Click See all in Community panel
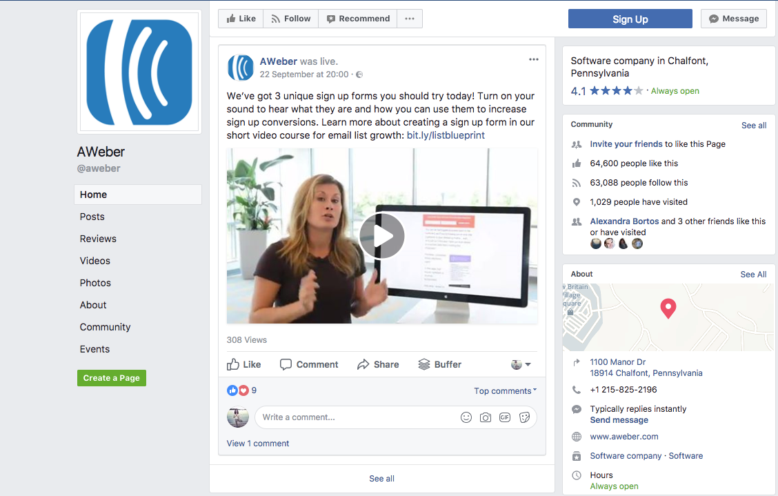This screenshot has width=778, height=496. click(754, 126)
